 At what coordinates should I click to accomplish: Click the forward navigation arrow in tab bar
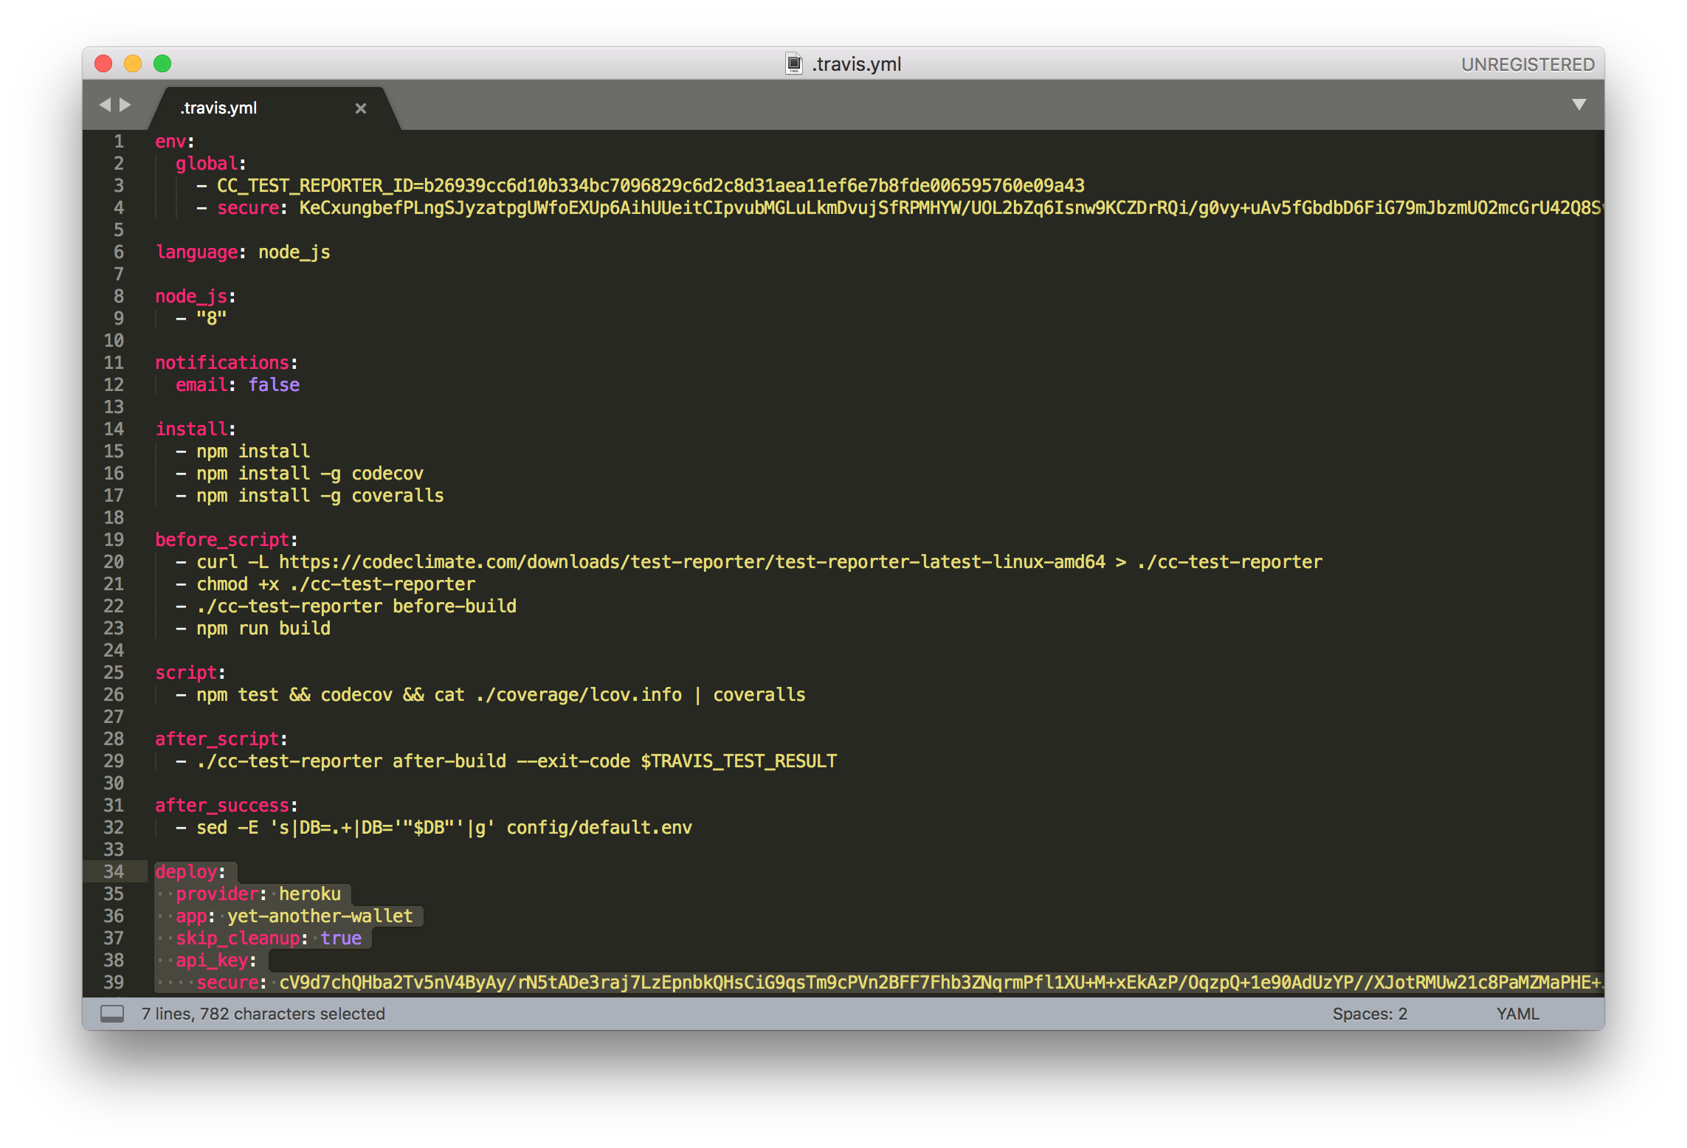pyautogui.click(x=125, y=105)
